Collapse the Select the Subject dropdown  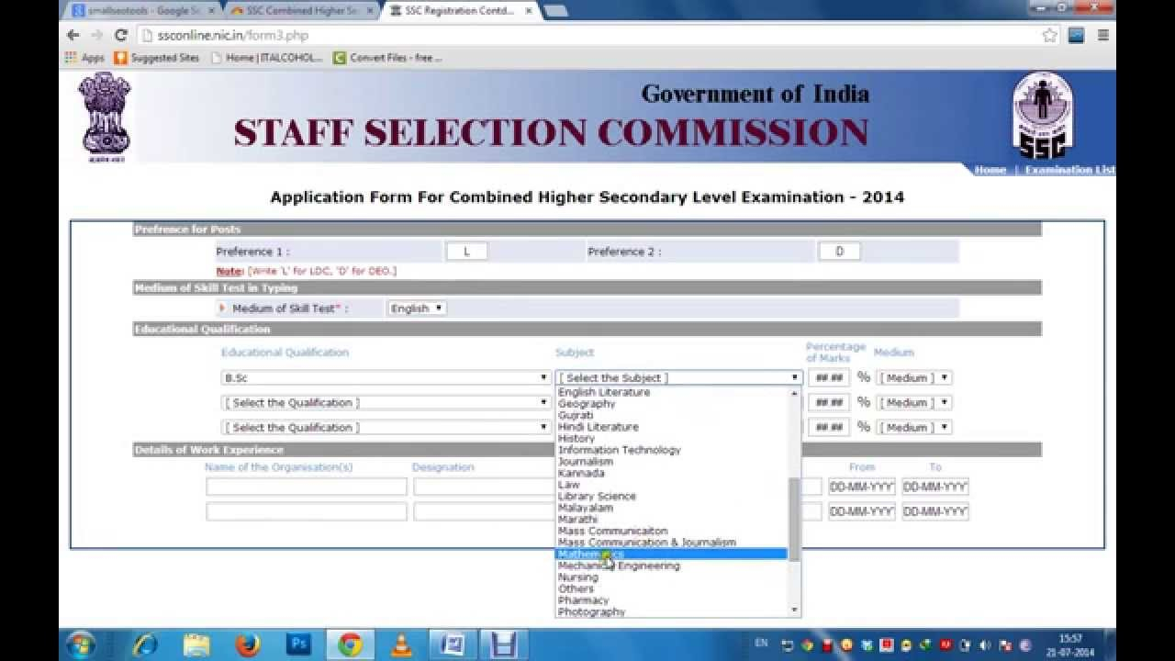tap(678, 377)
